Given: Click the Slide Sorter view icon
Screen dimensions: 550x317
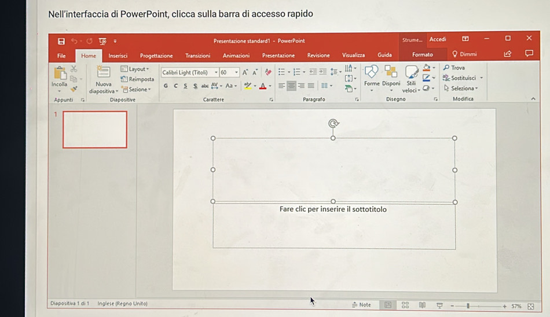Looking at the screenshot, I should [405, 305].
